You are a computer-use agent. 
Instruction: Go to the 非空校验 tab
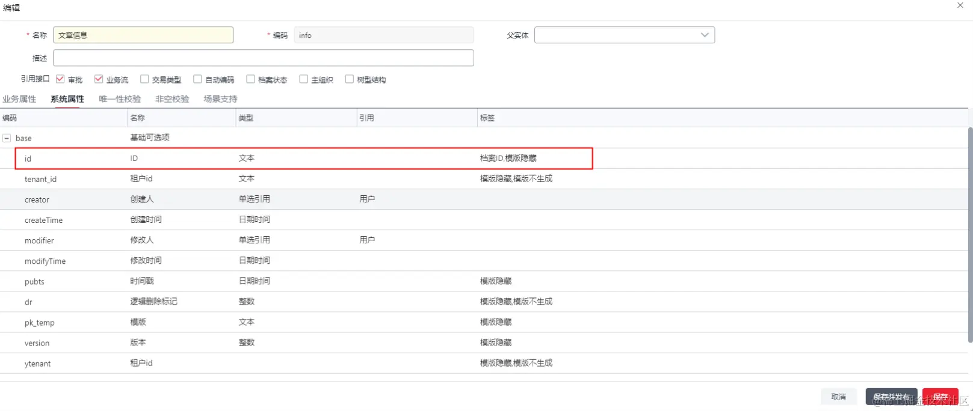pos(172,99)
